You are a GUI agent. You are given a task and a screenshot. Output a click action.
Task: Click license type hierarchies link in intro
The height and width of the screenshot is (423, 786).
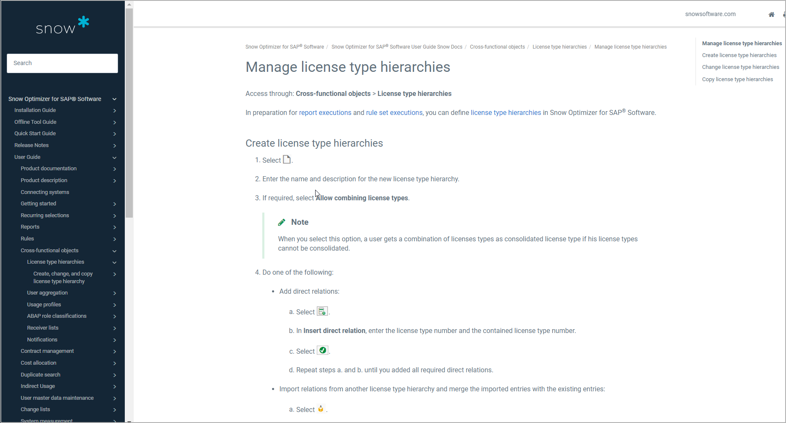(x=506, y=113)
